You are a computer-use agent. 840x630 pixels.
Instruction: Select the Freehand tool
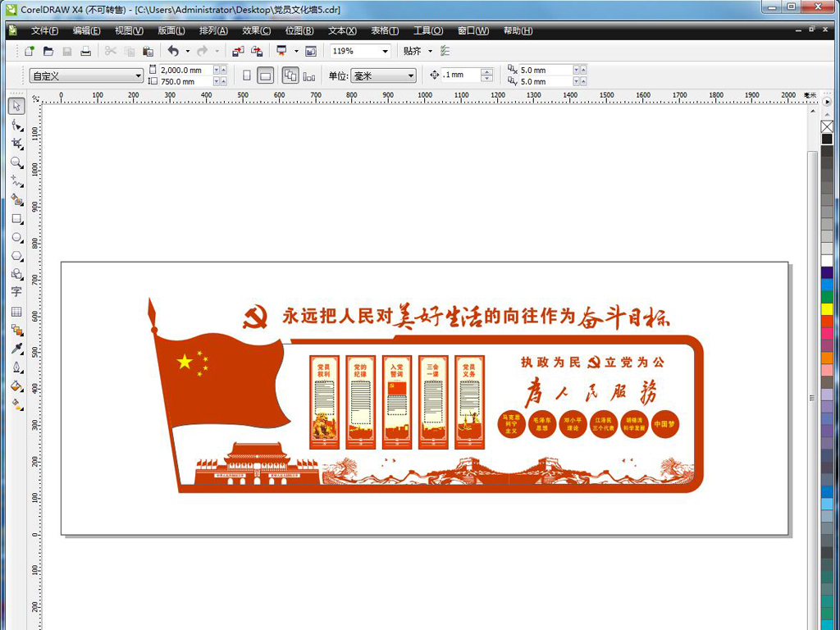16,181
